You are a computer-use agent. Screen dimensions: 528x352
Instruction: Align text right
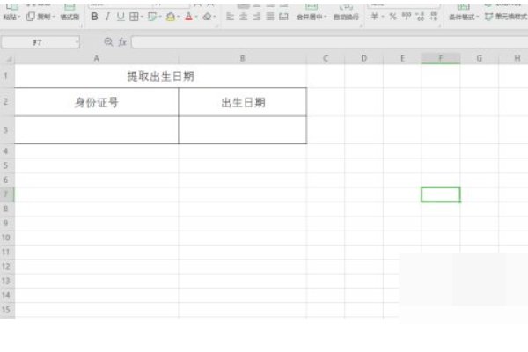(x=257, y=17)
